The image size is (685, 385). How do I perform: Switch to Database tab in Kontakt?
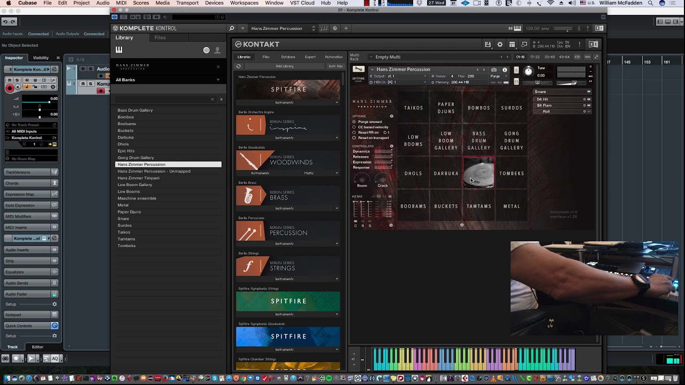(288, 57)
